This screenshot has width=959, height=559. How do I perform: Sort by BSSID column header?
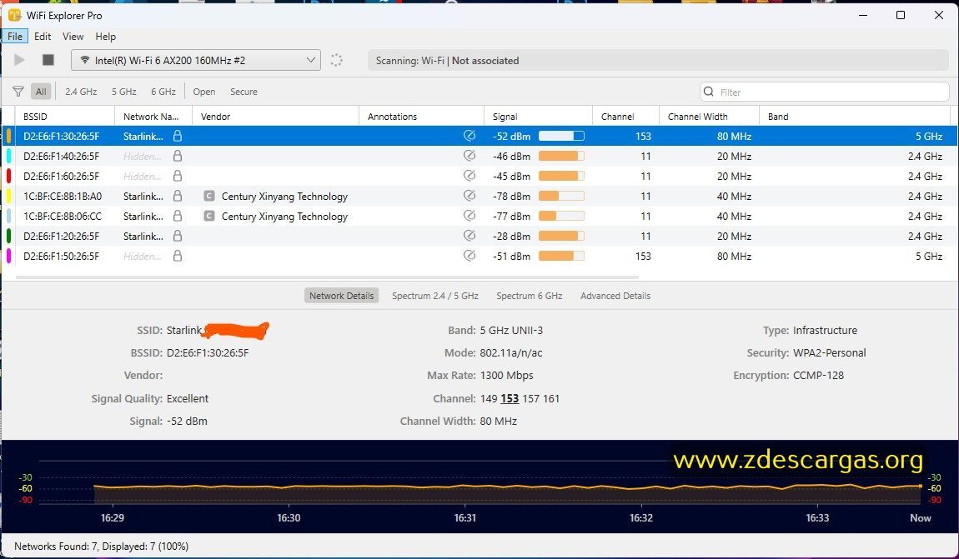65,116
